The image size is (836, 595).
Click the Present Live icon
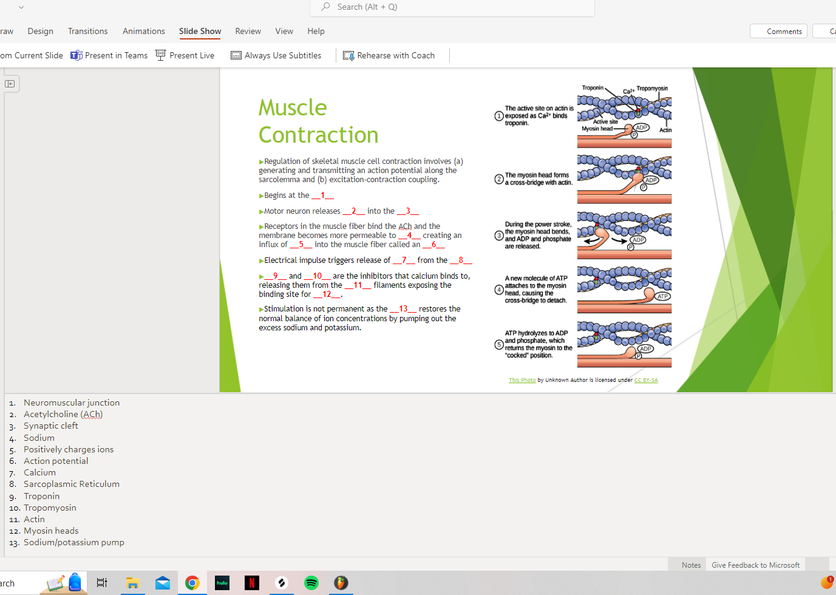(x=161, y=55)
